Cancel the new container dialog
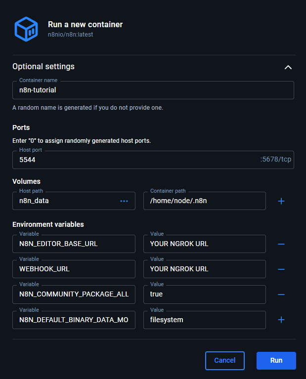Viewport: 306px width, 379px height. tap(225, 360)
